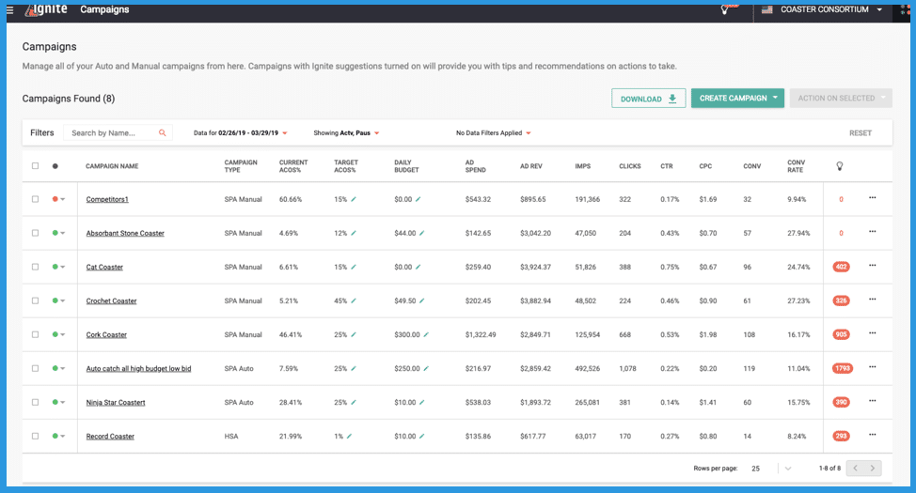Go to next page of campaigns
The width and height of the screenshot is (916, 493).
pos(873,469)
